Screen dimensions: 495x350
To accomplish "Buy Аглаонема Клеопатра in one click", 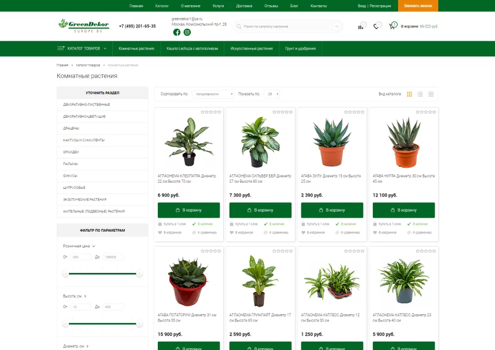I will click(x=172, y=224).
